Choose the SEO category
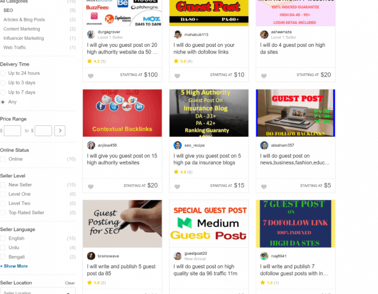The height and width of the screenshot is (294, 378). [x=8, y=10]
